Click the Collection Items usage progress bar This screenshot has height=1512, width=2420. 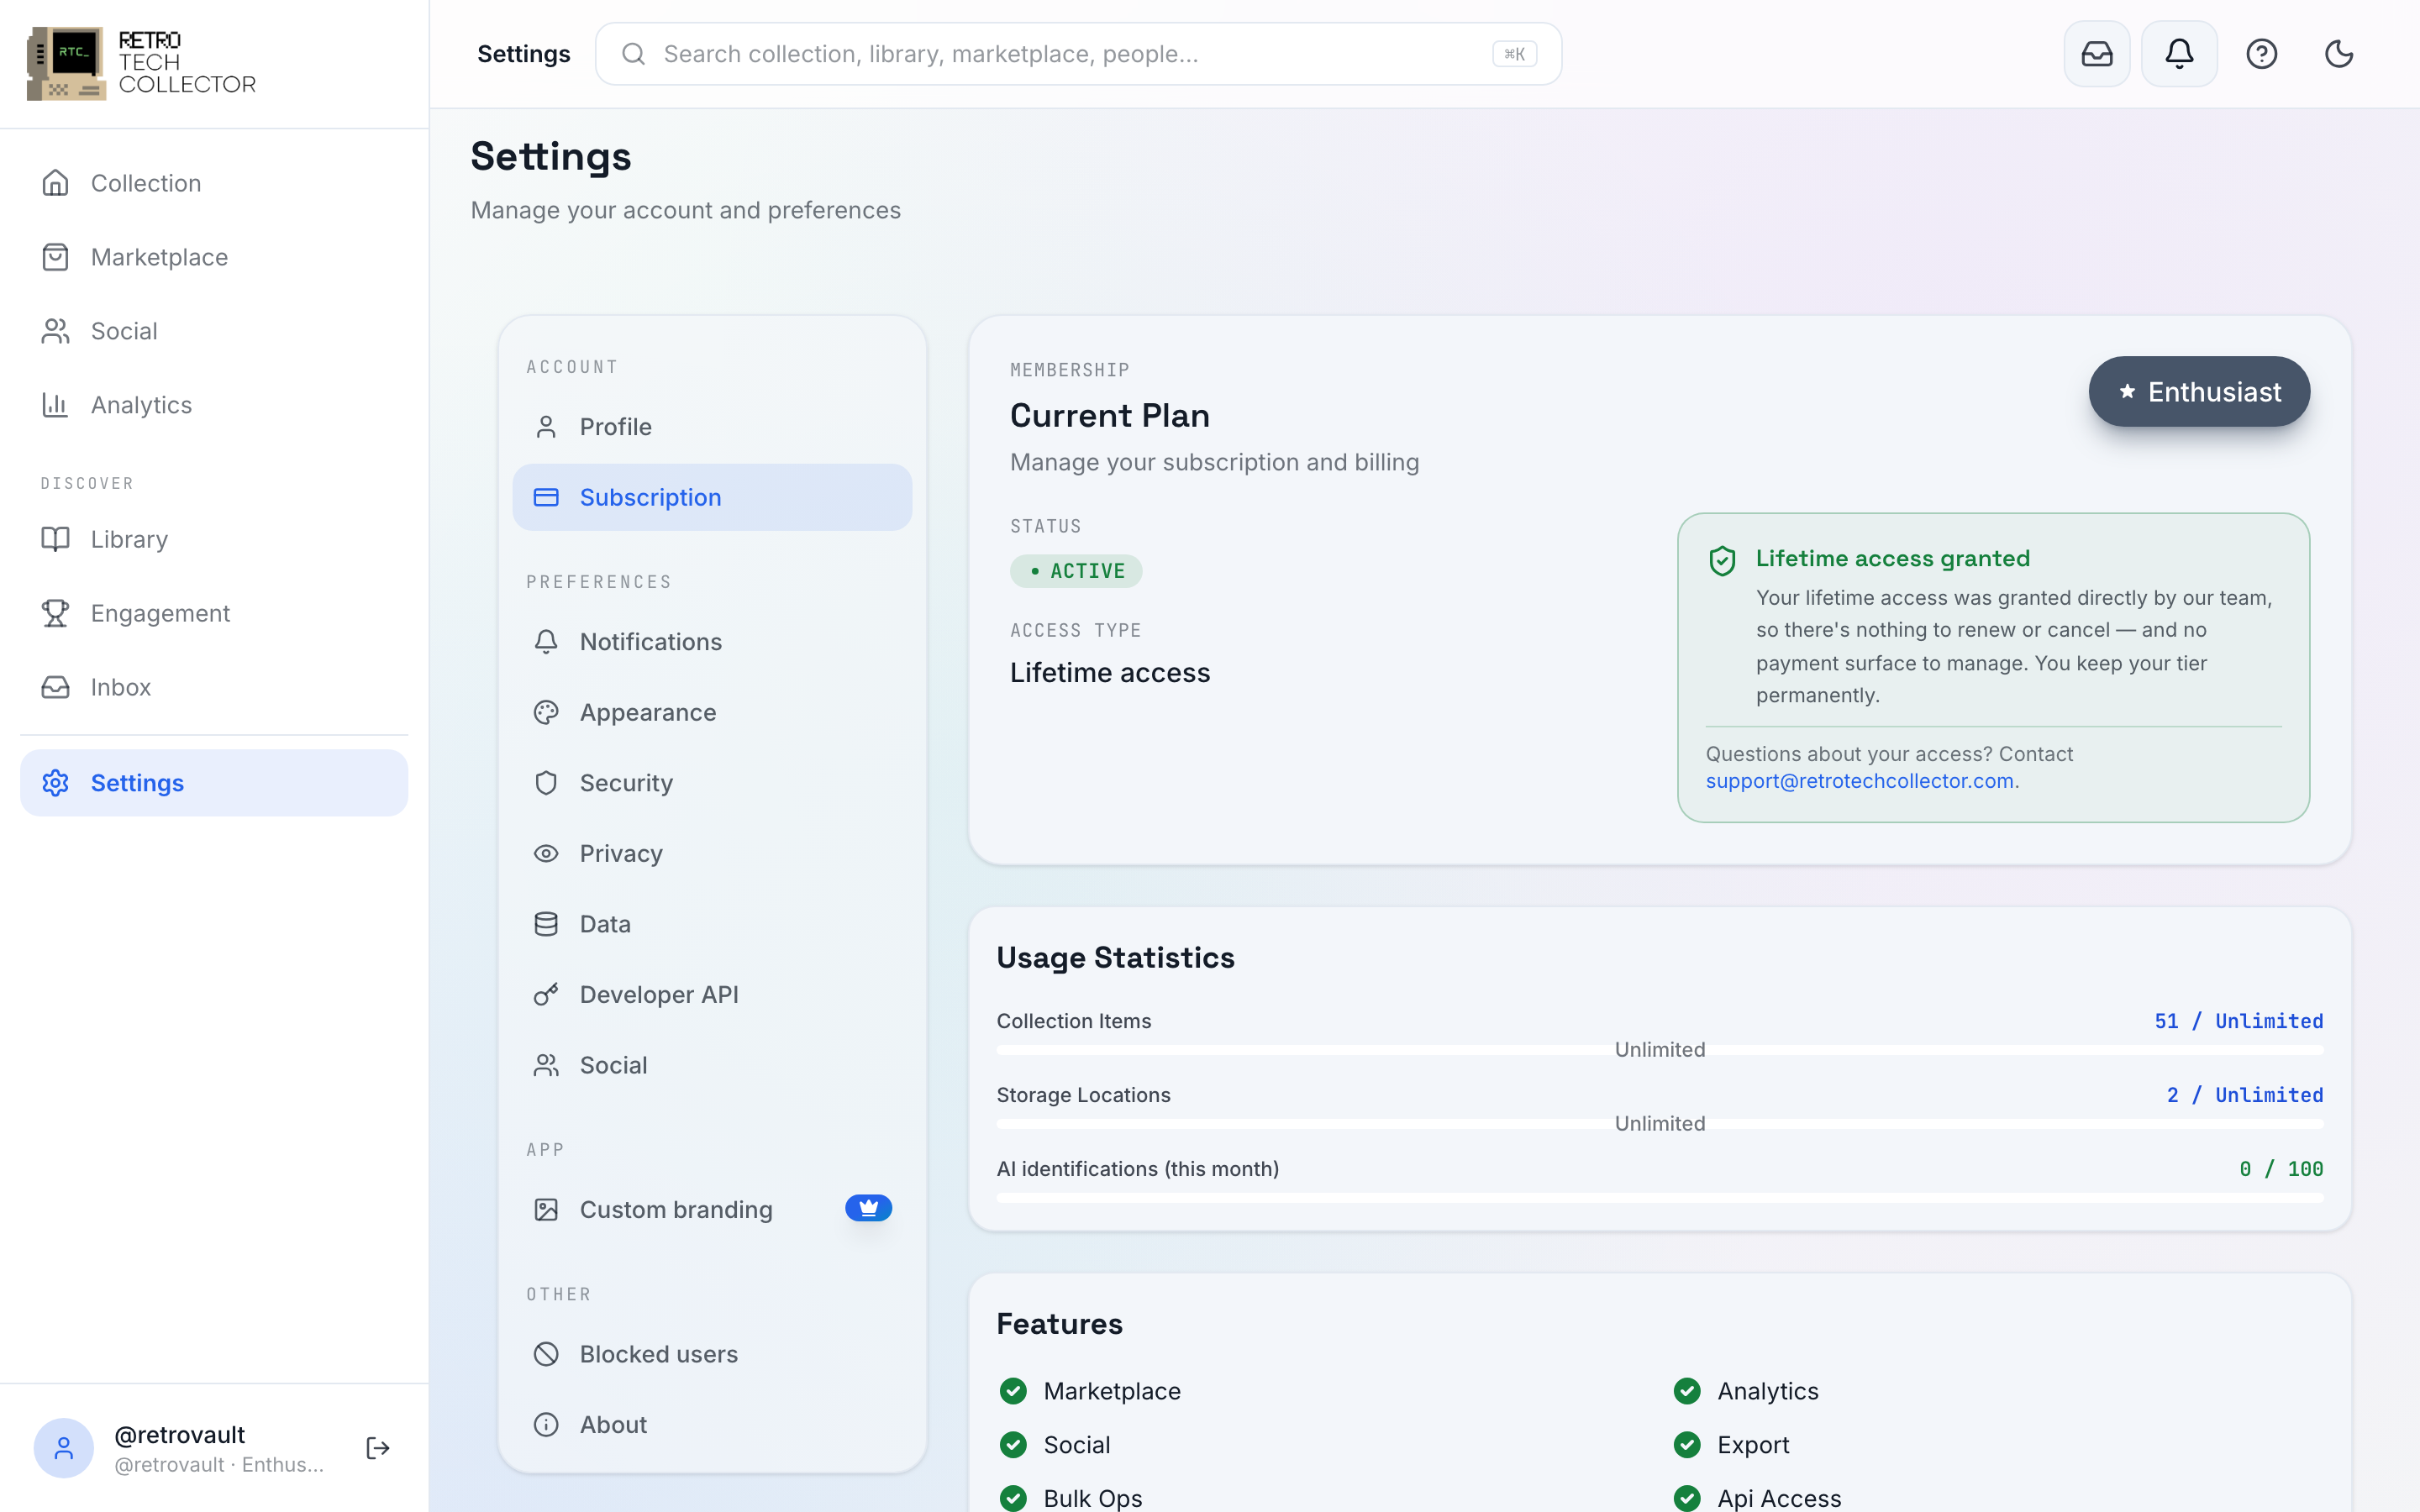pos(1659,1050)
